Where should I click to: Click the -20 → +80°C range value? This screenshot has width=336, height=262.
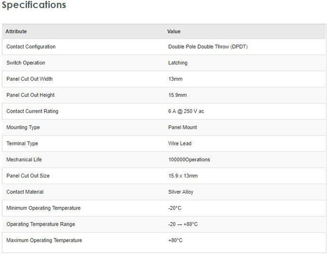click(183, 224)
